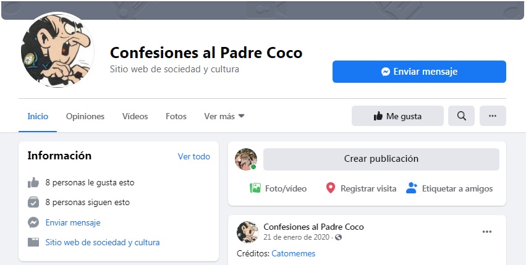Image resolution: width=526 pixels, height=265 pixels.
Task: Open the Inicio tab
Action: click(x=38, y=116)
